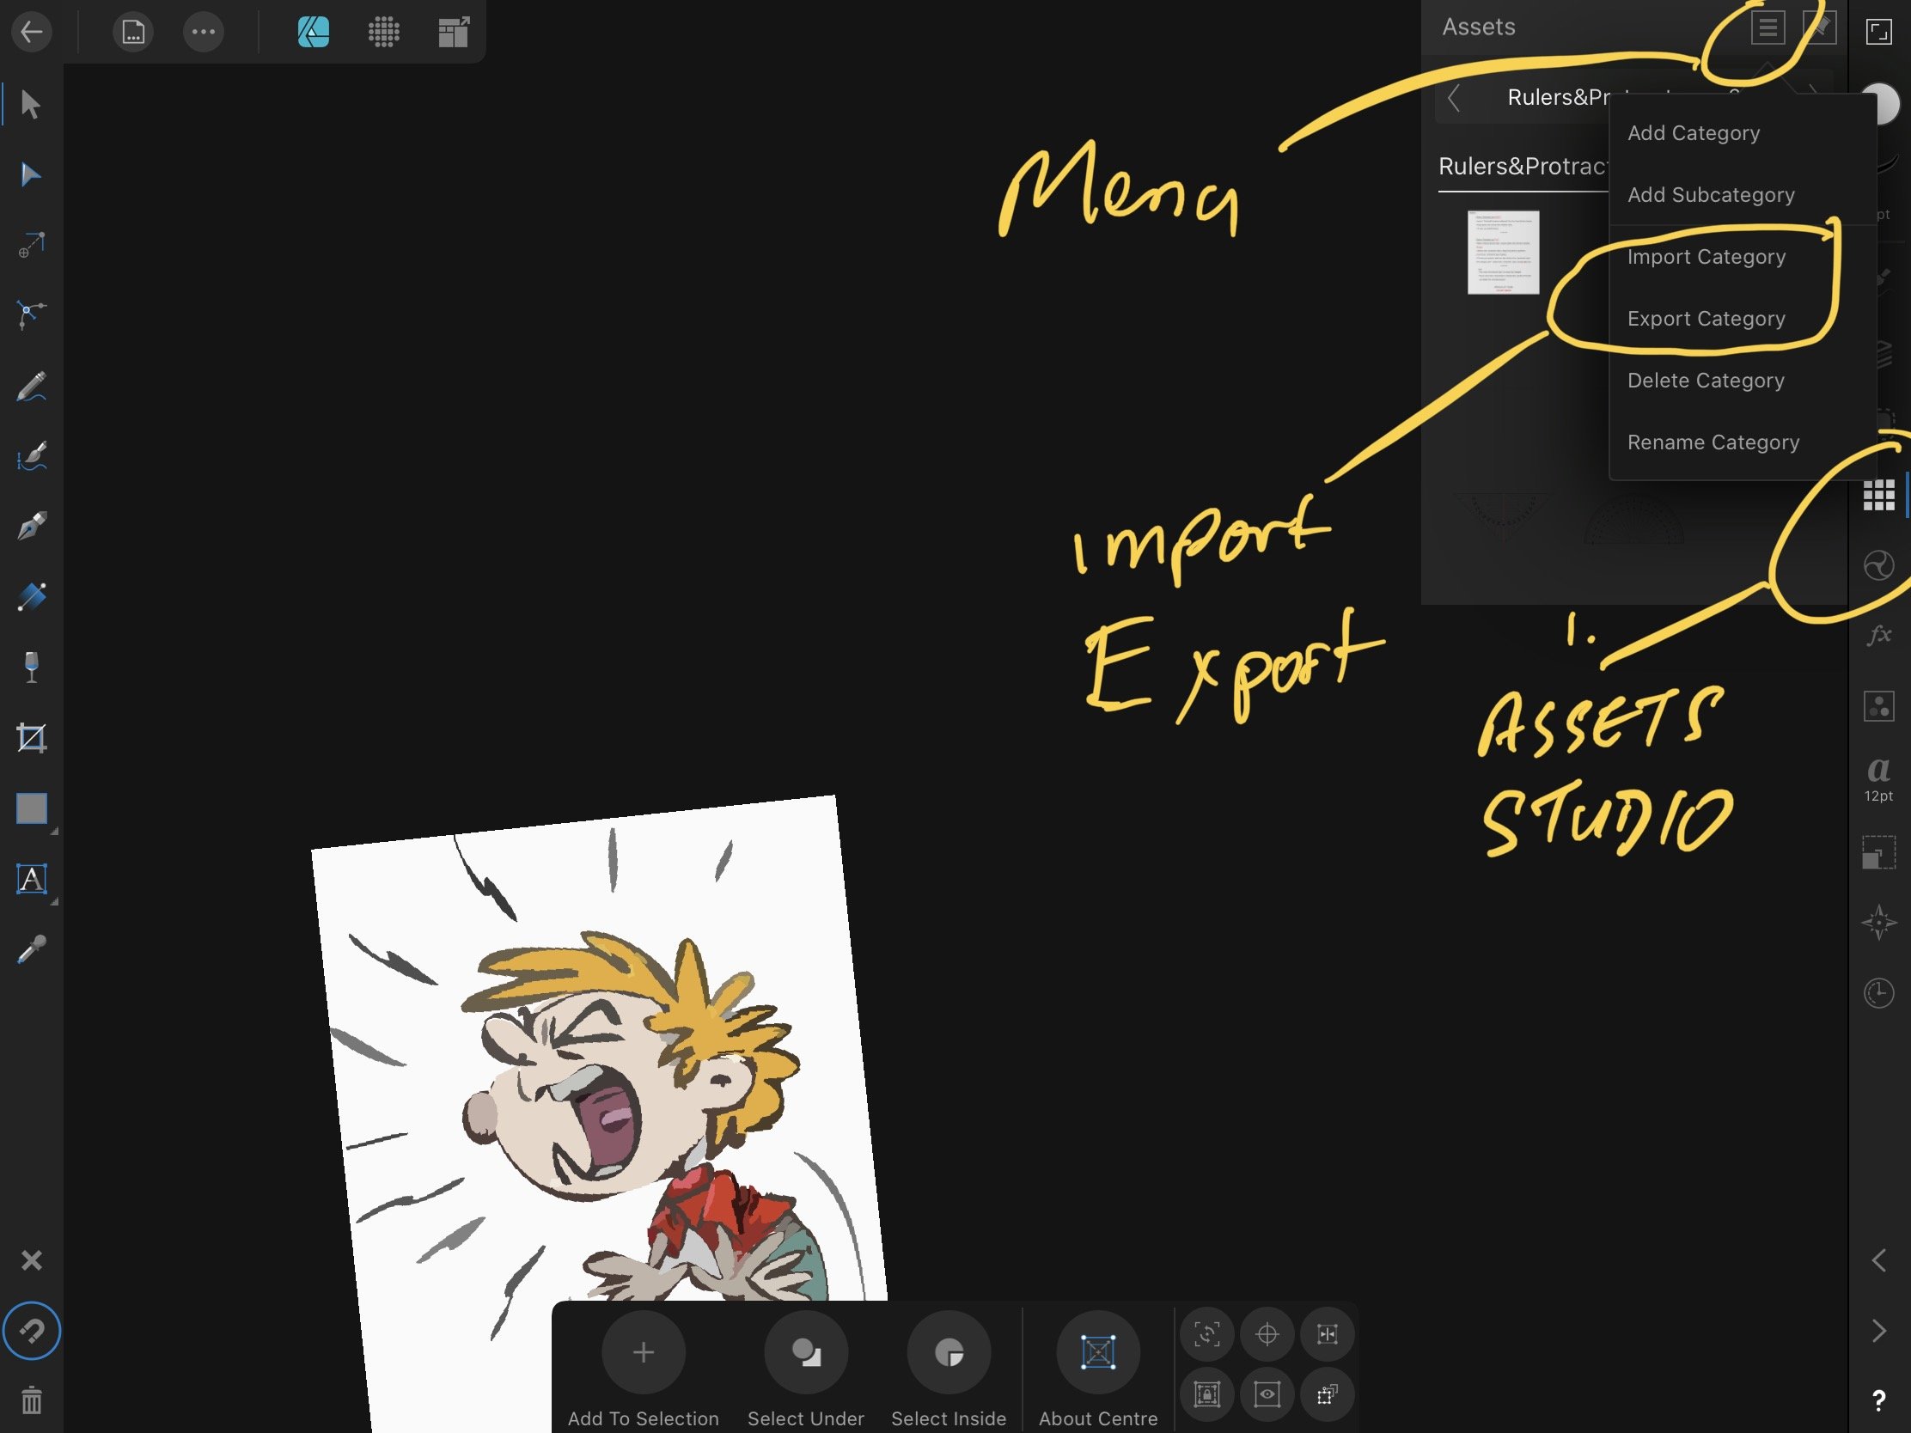The width and height of the screenshot is (1911, 1433).
Task: Switch to the Designer persona icon
Action: (x=314, y=33)
